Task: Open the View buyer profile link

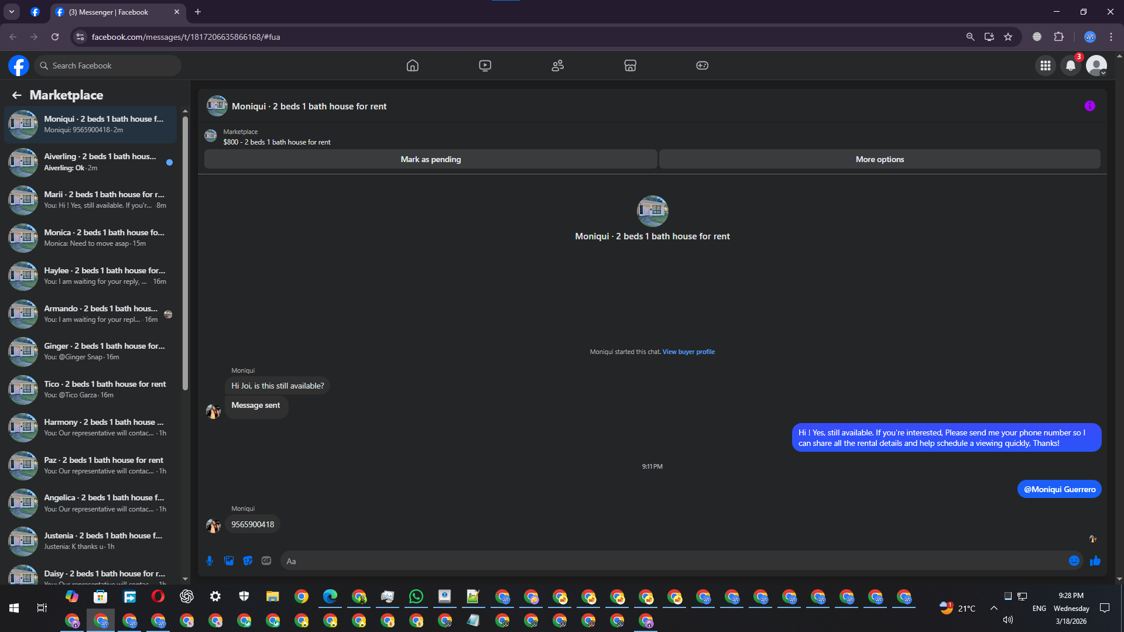Action: [x=688, y=352]
